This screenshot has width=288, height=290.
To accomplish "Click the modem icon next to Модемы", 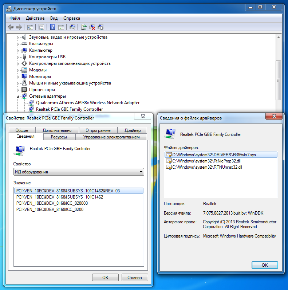I will click(24, 70).
